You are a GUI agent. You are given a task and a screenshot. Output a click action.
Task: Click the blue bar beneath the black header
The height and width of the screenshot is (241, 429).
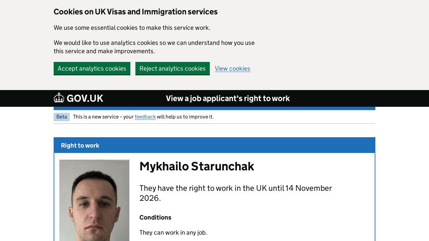214,108
